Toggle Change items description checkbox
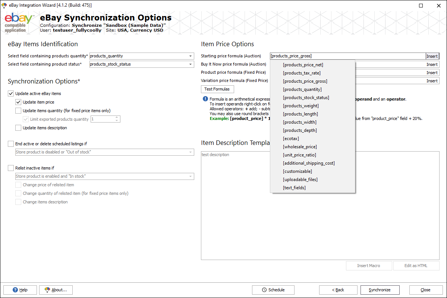Screen dimensions: 447x298 point(18,202)
